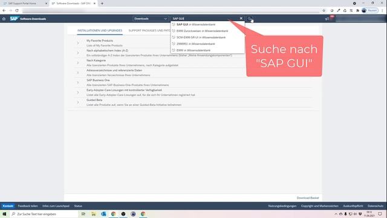Click the Kontakt button in footer
This screenshot has height=218, width=387.
tap(8, 206)
